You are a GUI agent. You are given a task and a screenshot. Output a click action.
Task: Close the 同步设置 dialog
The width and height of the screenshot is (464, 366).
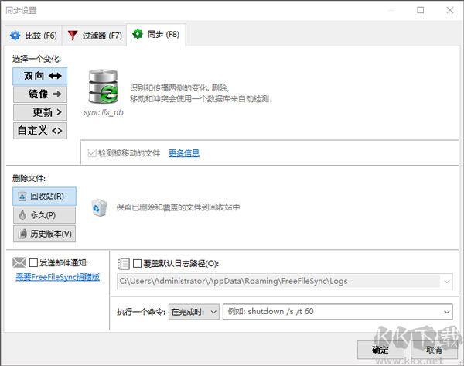(x=450, y=10)
